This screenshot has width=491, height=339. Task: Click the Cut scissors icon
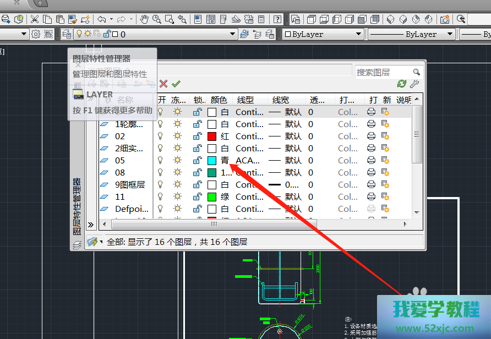coord(35,19)
